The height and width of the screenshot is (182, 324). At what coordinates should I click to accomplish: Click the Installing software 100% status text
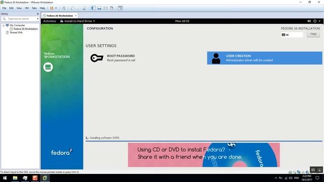pyautogui.click(x=105, y=138)
